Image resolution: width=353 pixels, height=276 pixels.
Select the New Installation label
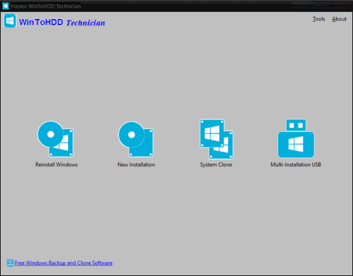pyautogui.click(x=136, y=164)
